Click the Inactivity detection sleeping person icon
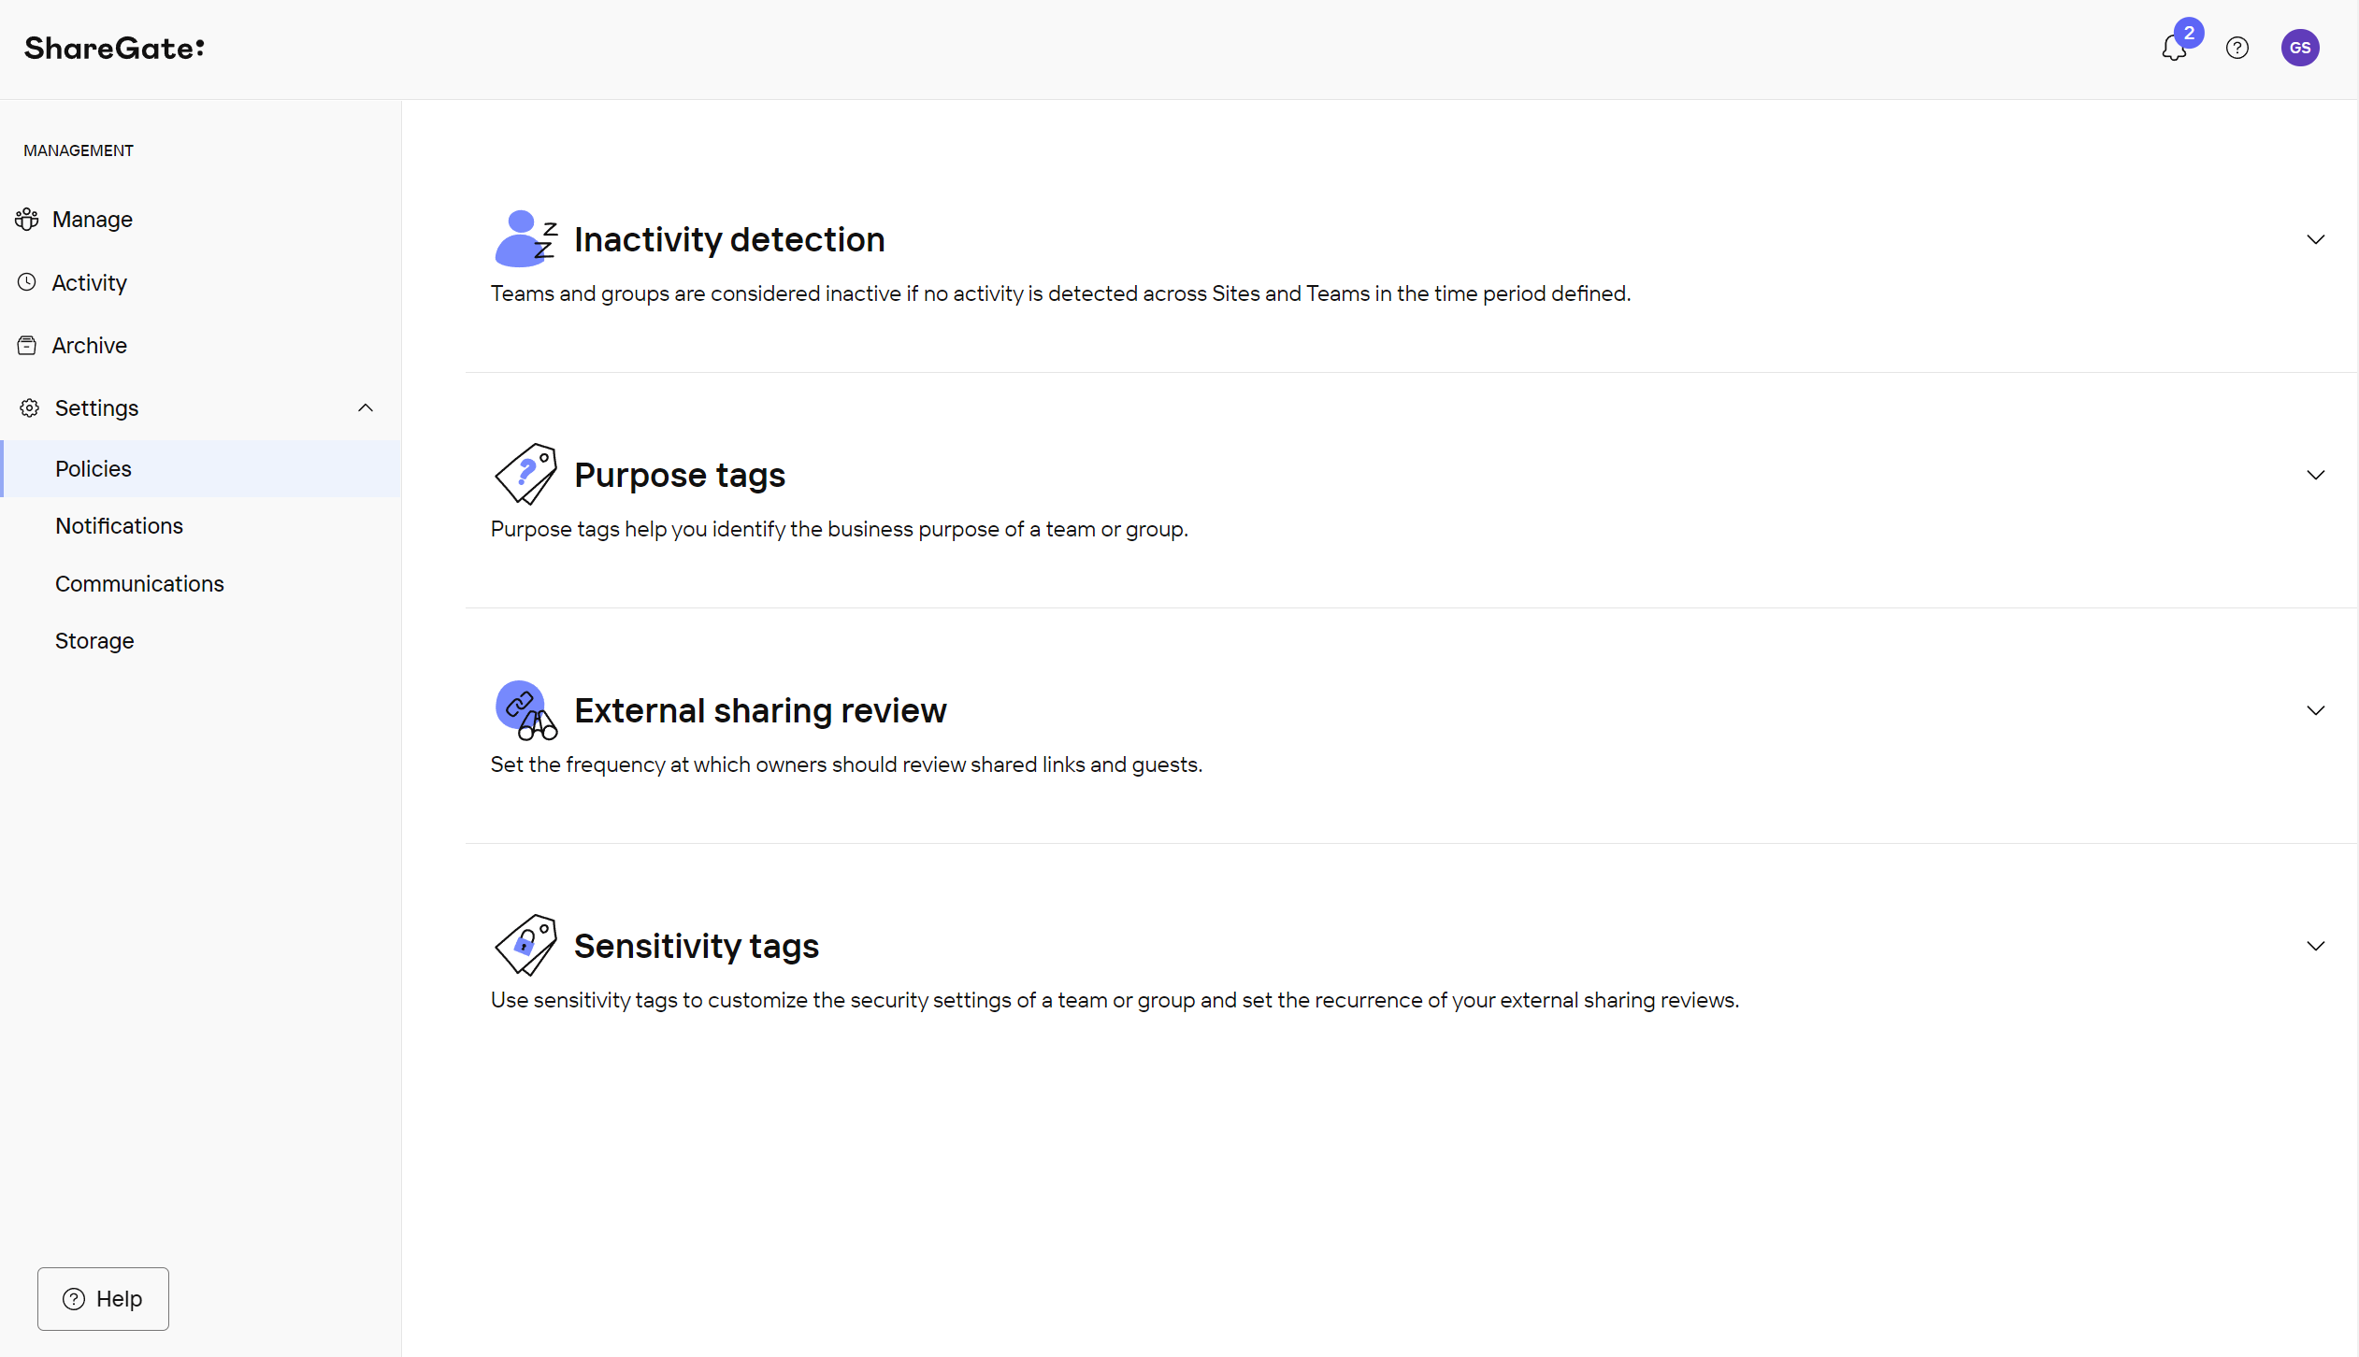 point(526,238)
